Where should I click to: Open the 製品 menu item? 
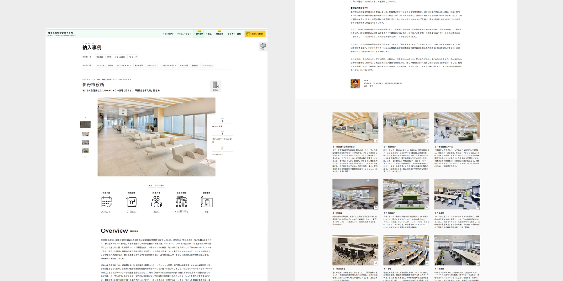[x=209, y=34]
